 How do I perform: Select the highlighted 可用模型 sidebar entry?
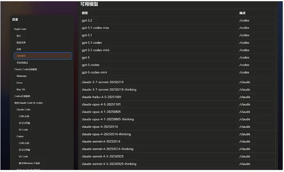tap(43, 56)
